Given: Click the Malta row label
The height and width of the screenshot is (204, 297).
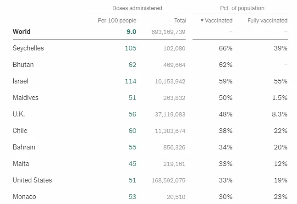Looking at the screenshot, I should [x=21, y=164].
